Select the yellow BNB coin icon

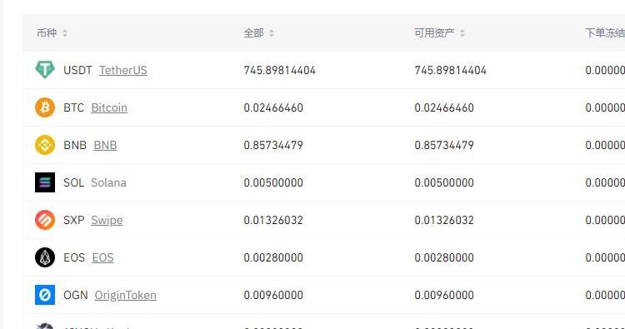click(x=45, y=145)
